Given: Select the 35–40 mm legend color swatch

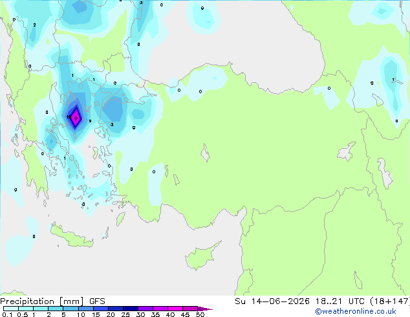Looking at the screenshot, I should (x=160, y=309).
